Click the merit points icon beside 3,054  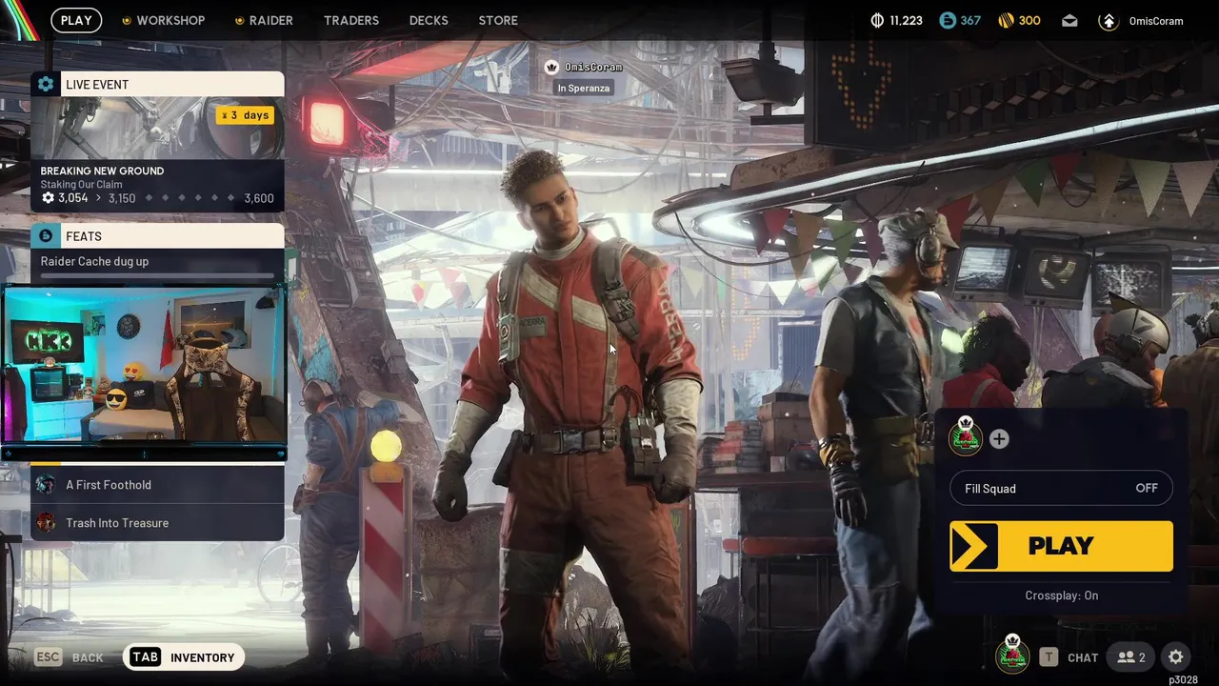[x=48, y=198]
